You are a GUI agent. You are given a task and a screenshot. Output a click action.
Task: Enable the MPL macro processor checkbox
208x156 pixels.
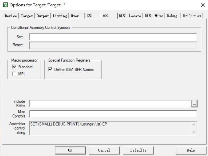pyautogui.click(x=14, y=74)
